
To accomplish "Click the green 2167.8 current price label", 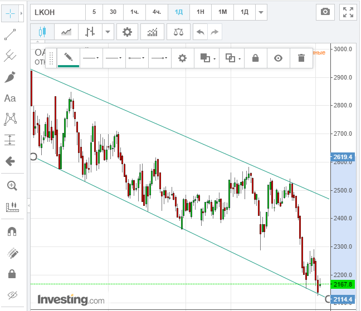I will (343, 284).
